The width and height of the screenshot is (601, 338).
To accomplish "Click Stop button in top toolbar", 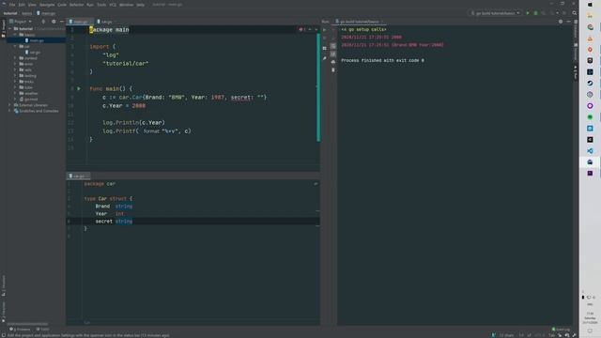I will 564,13.
